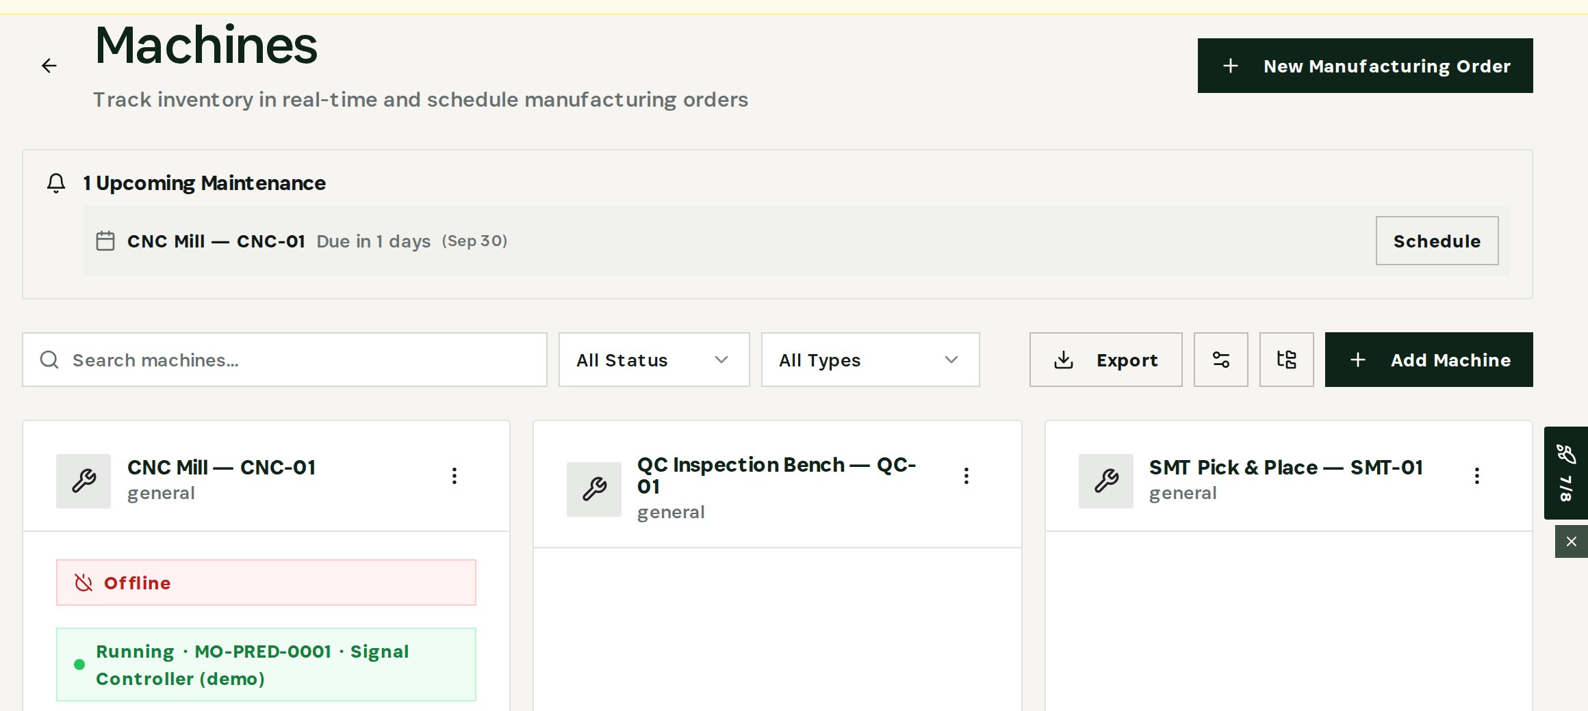1588x711 pixels.
Task: Switch to the tree grouping view icon
Action: pyautogui.click(x=1287, y=360)
